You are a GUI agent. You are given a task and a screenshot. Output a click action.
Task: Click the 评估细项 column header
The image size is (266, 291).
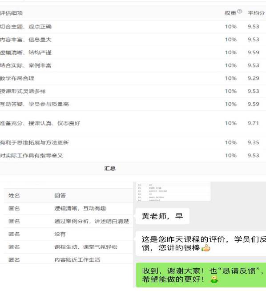tap(11, 13)
